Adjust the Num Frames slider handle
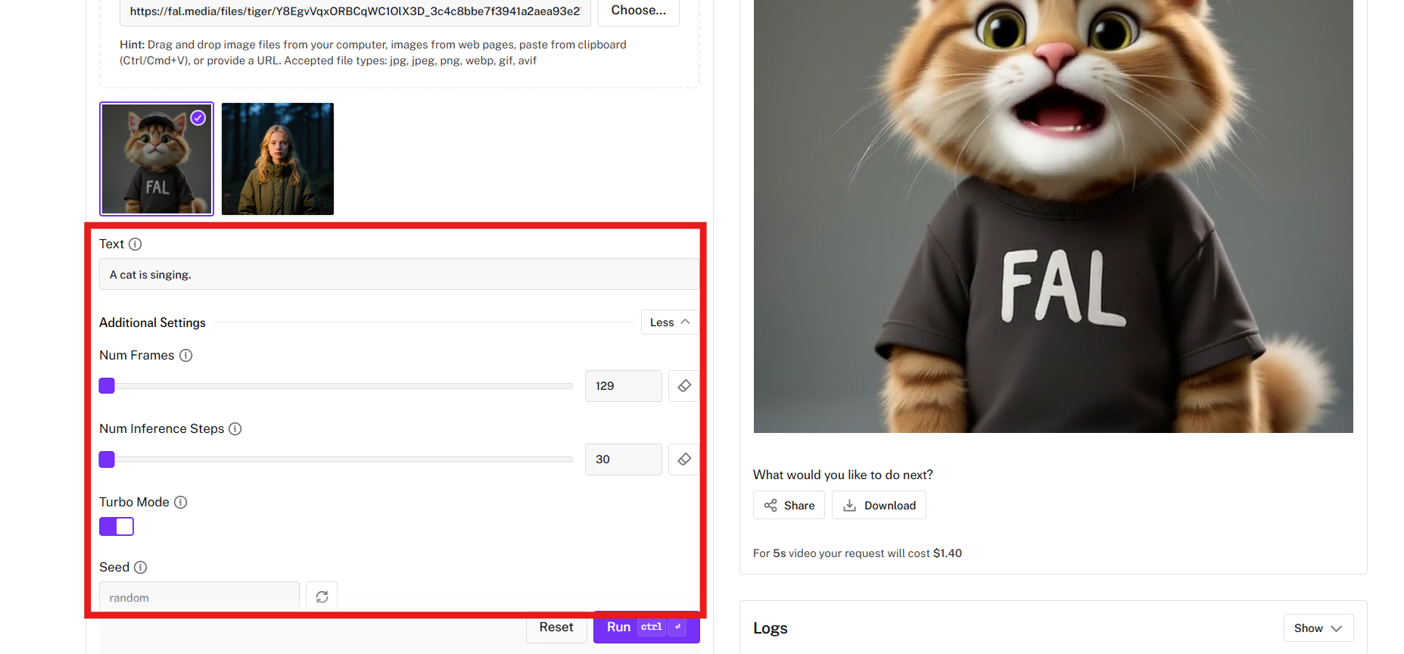 [107, 386]
